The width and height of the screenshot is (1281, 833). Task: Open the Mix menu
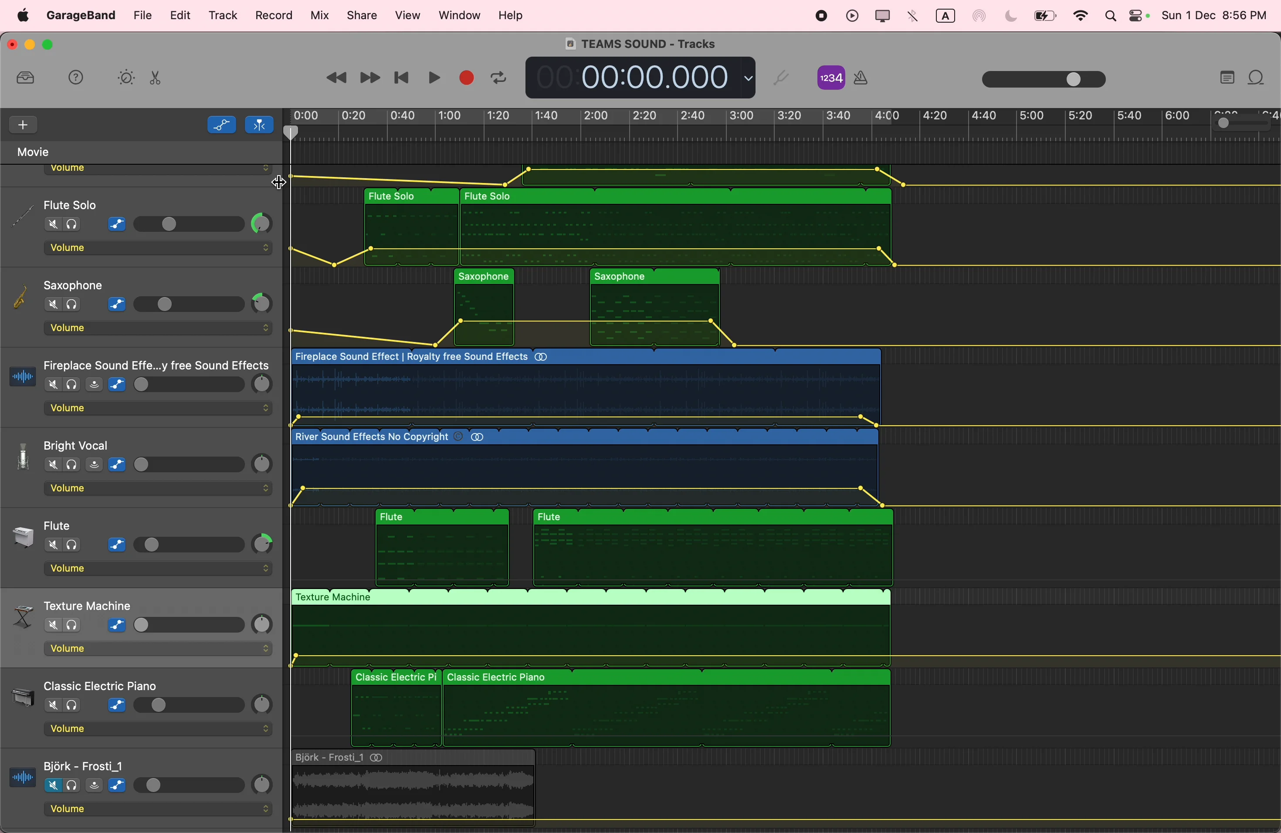point(320,16)
